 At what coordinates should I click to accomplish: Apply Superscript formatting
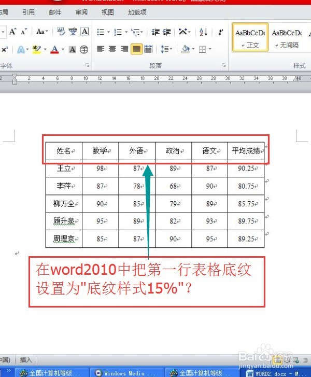pos(5,50)
